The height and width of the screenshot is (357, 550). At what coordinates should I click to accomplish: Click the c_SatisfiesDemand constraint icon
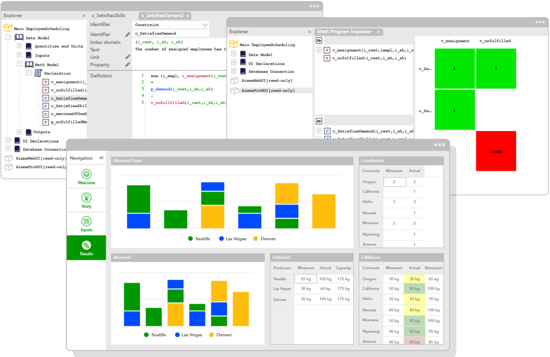pyautogui.click(x=45, y=98)
